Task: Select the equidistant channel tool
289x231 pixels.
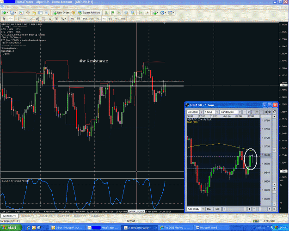Action: [x=37, y=18]
